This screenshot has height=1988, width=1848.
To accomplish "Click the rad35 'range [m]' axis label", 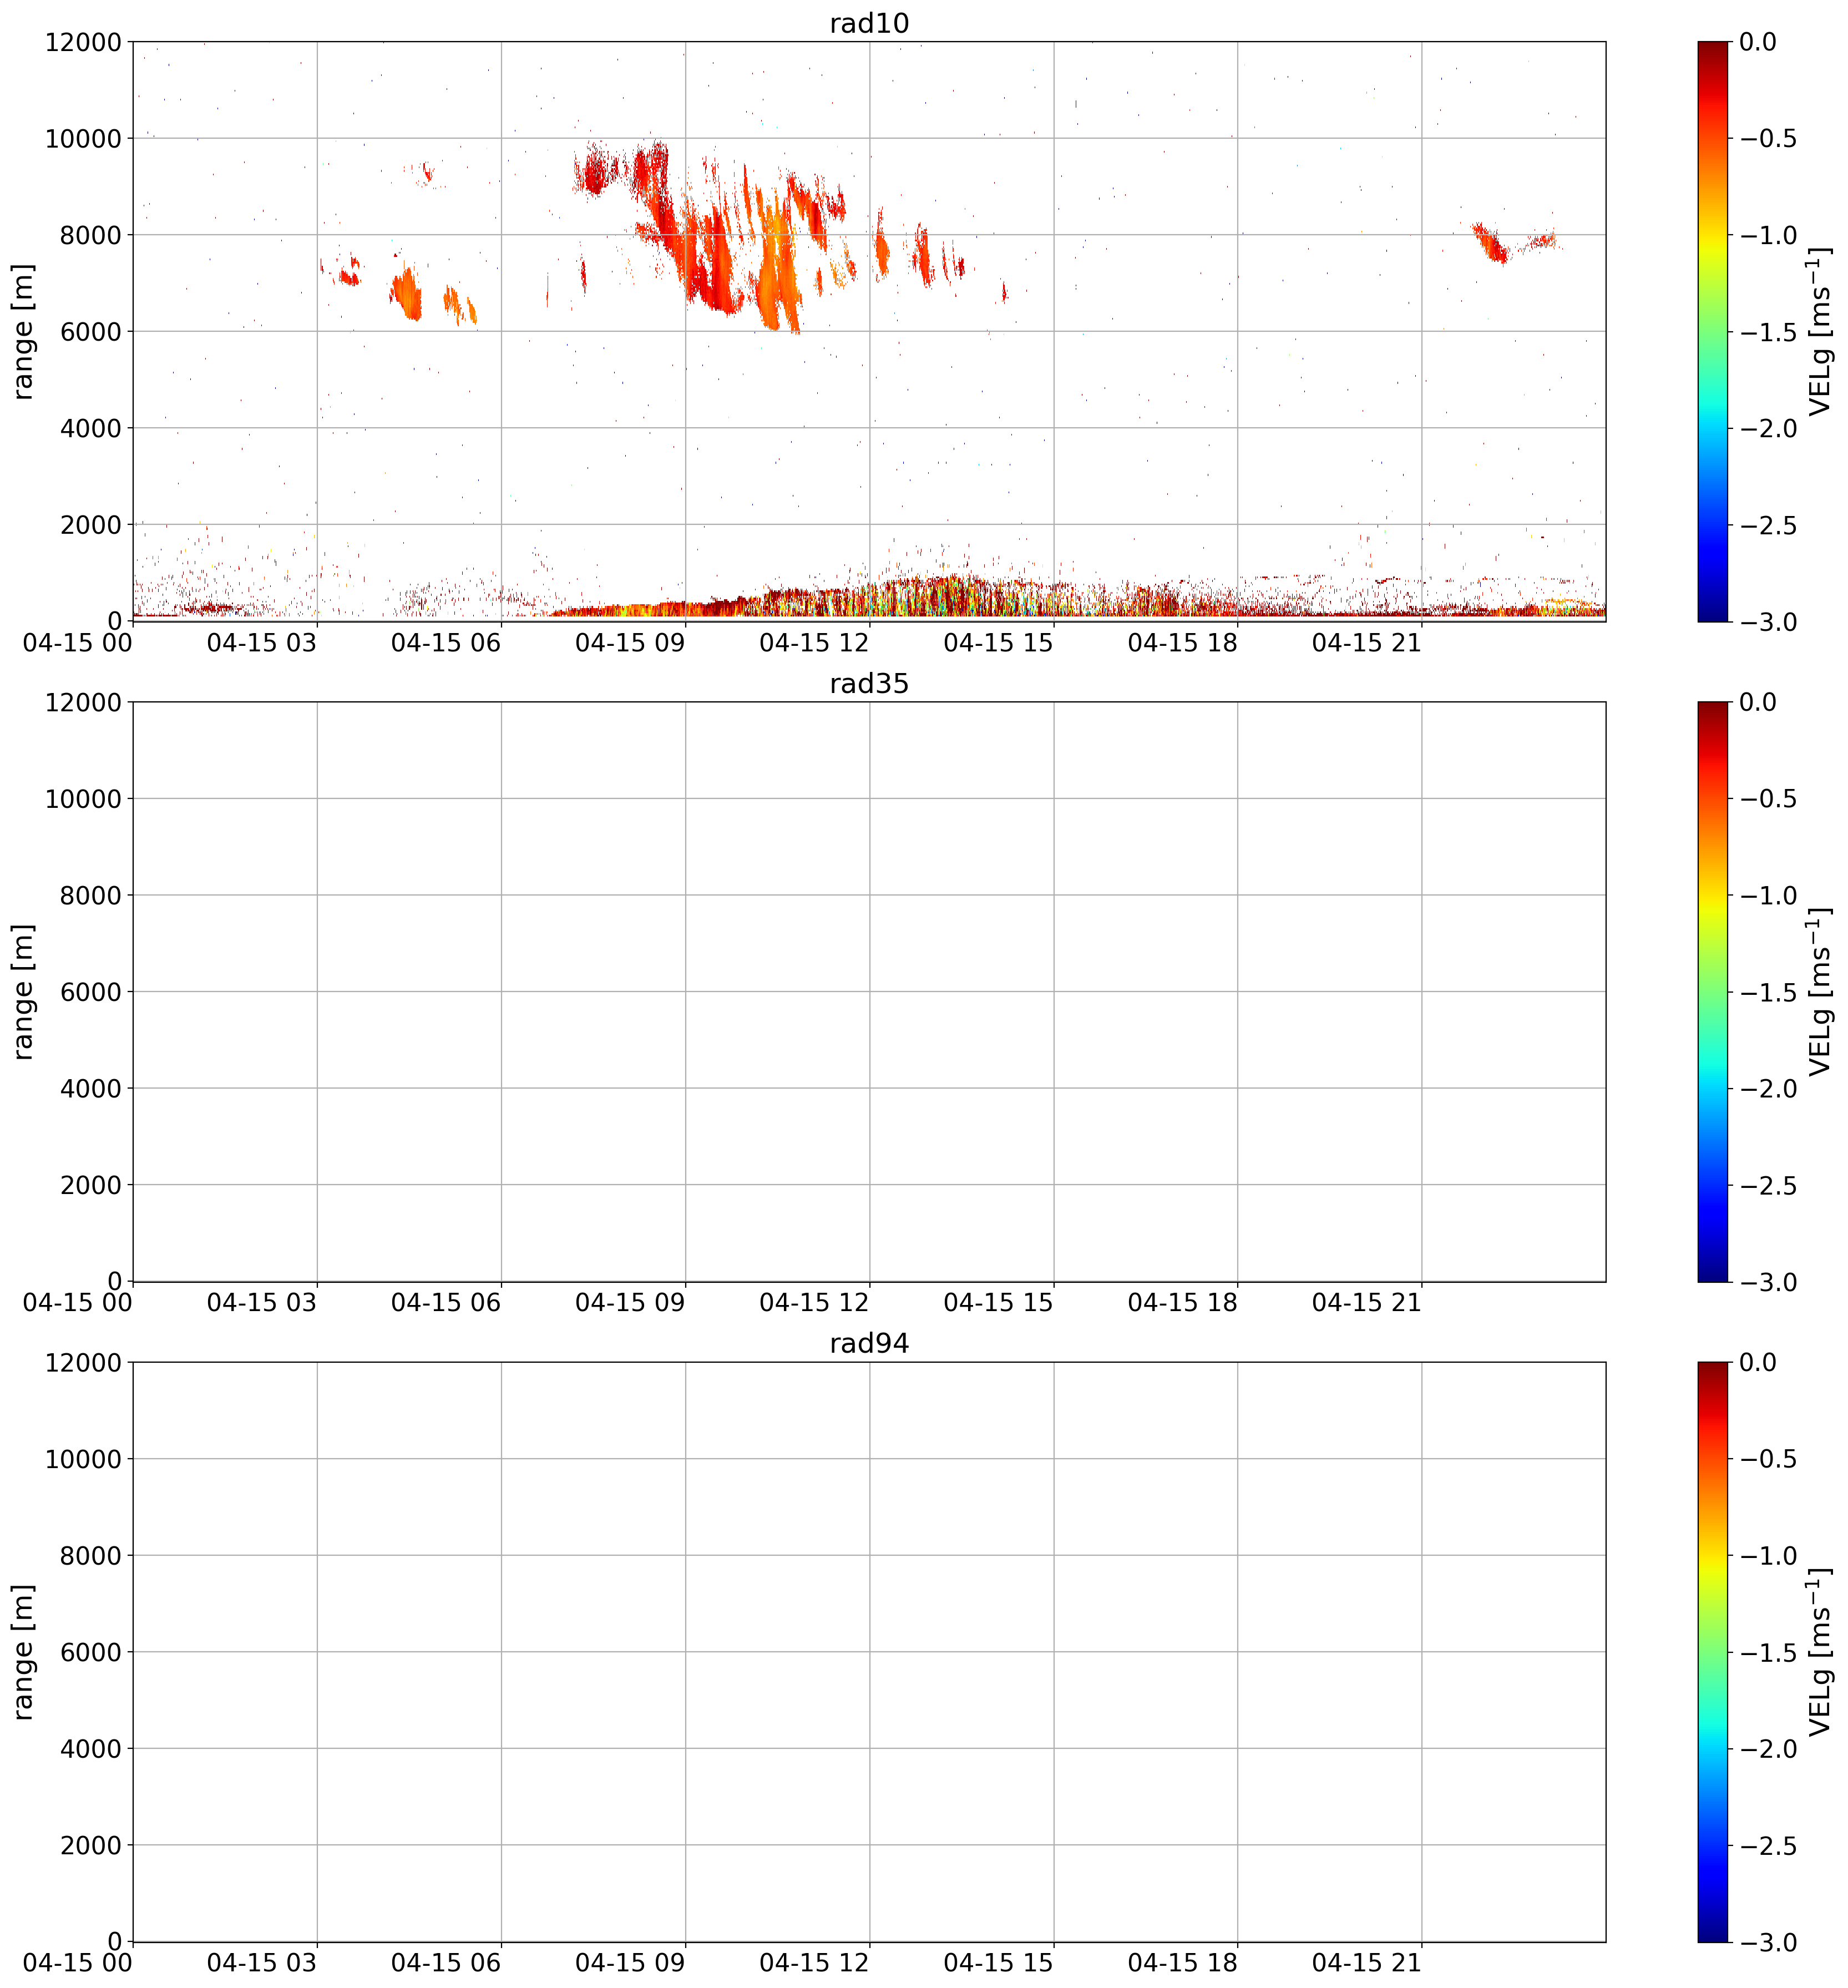I will coord(23,992).
